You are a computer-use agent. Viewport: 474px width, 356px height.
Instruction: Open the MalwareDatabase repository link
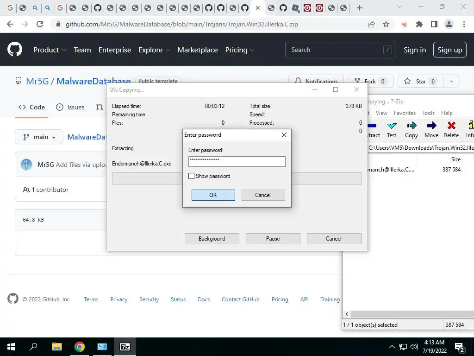pos(94,81)
